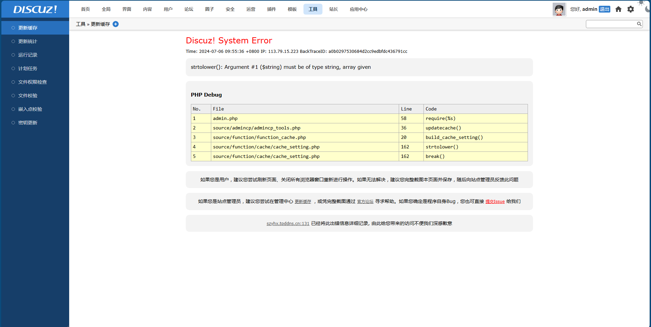Open 文件权限检查 sidebar item

coord(33,82)
